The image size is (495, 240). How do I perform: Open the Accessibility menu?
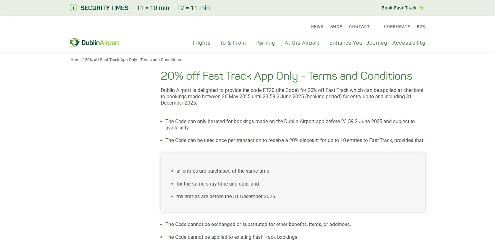pyautogui.click(x=409, y=43)
